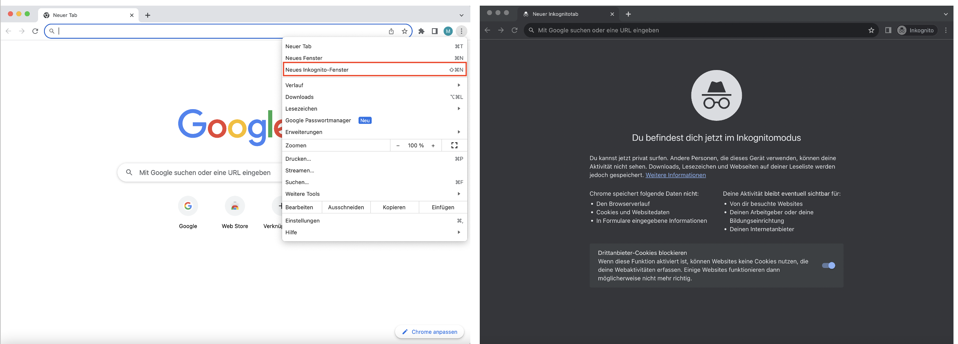
Task: Click the share icon in the address bar
Action: [391, 31]
